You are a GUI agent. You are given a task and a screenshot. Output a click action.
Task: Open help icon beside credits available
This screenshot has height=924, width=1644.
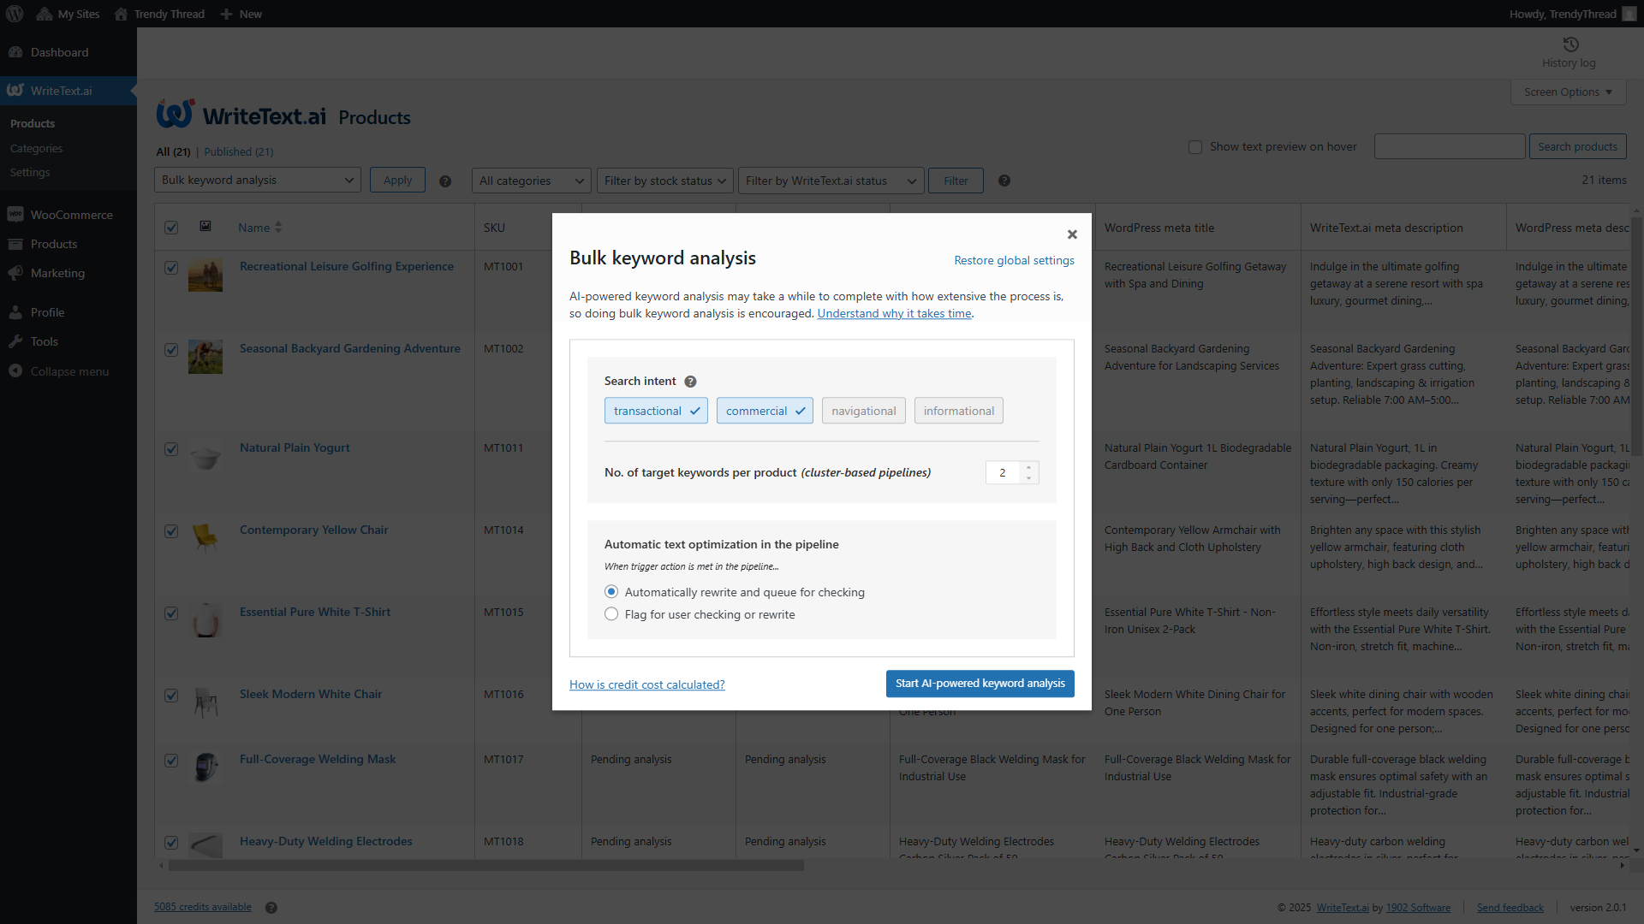click(271, 908)
